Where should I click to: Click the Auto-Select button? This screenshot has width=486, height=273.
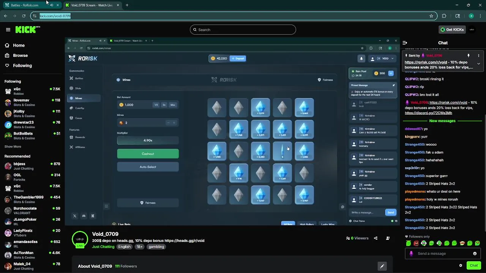coord(148,167)
